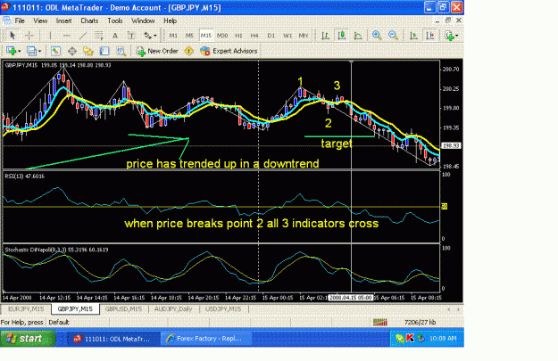
Task: Set timeframe to M5
Action: click(x=189, y=36)
